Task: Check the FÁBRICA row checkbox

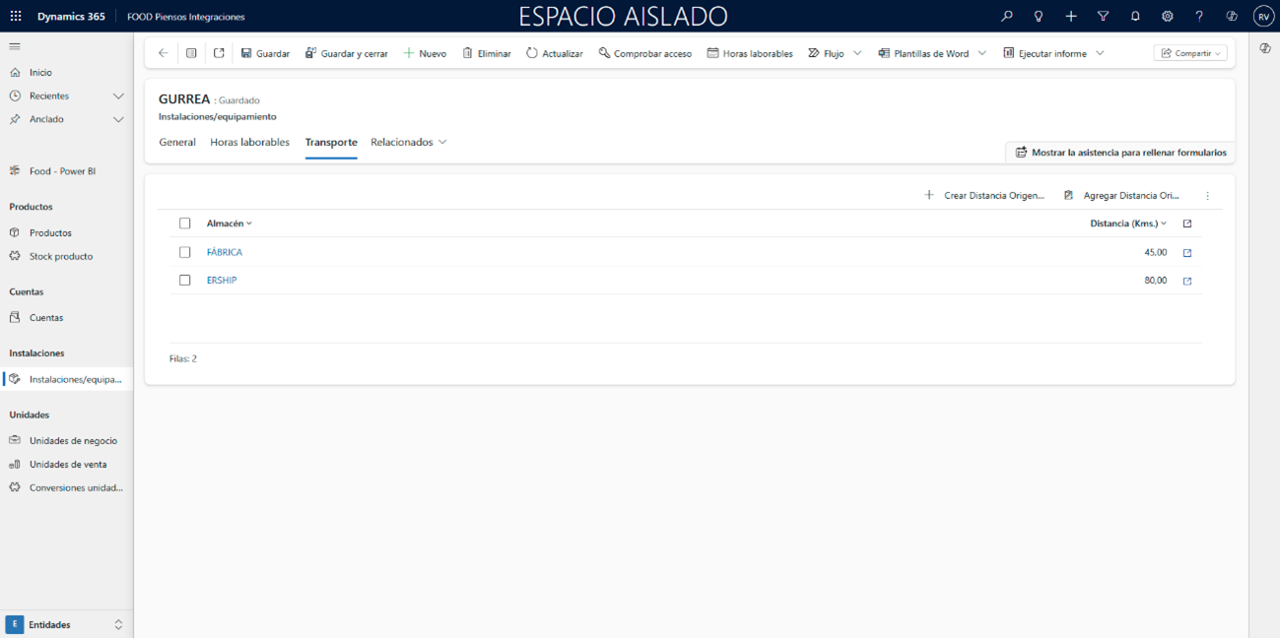Action: 184,252
